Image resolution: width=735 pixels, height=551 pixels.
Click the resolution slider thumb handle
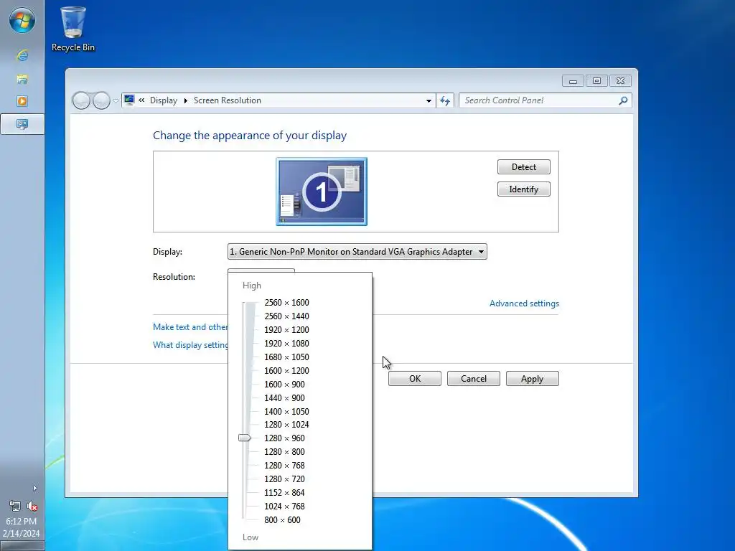(x=245, y=438)
